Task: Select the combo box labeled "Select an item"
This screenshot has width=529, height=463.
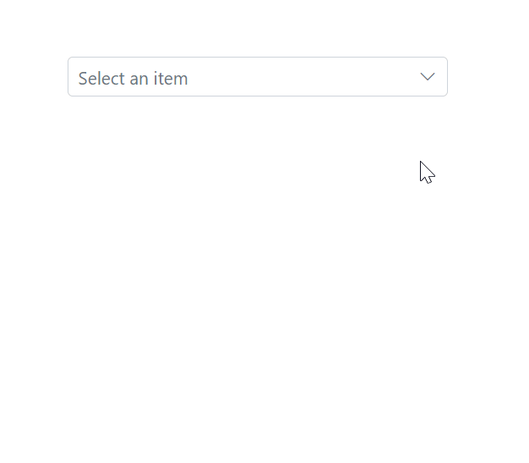Action: pyautogui.click(x=257, y=77)
